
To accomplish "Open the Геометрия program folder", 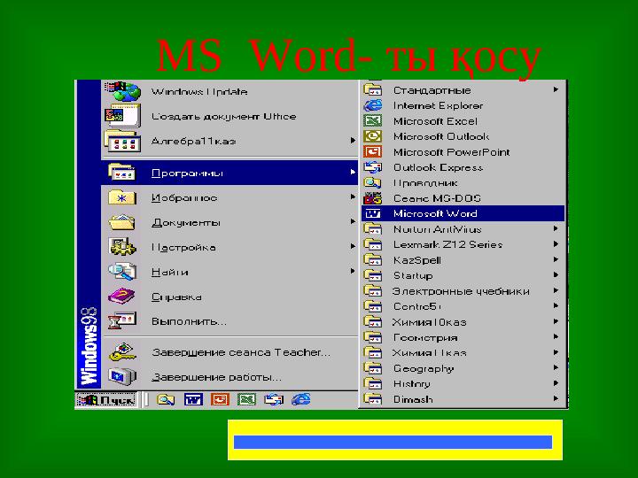I will pyautogui.click(x=463, y=337).
